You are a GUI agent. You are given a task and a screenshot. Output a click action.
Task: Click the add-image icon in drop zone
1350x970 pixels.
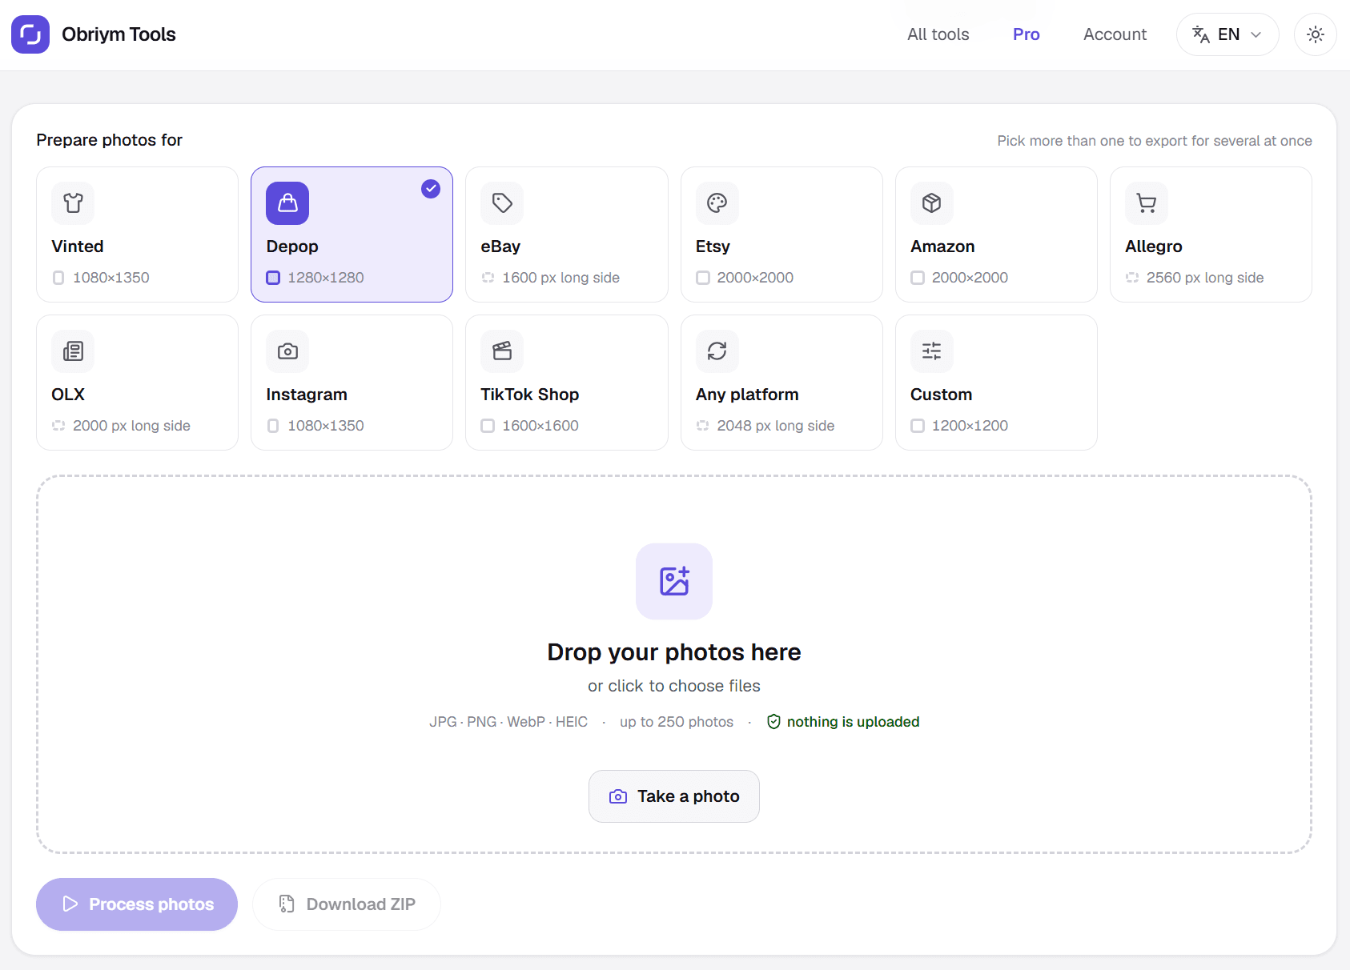point(674,582)
